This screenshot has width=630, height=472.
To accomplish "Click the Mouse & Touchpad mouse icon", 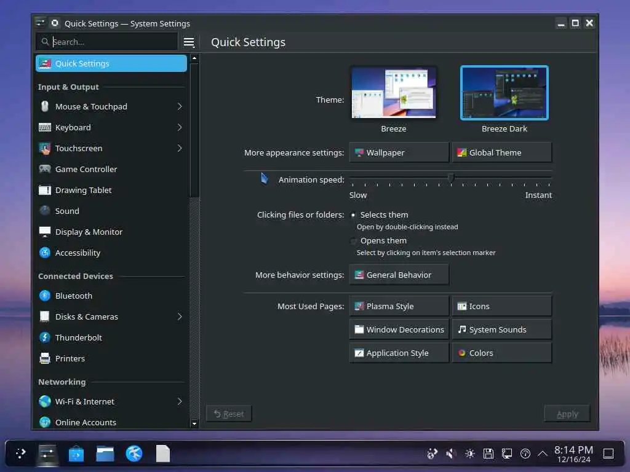I will (x=45, y=106).
